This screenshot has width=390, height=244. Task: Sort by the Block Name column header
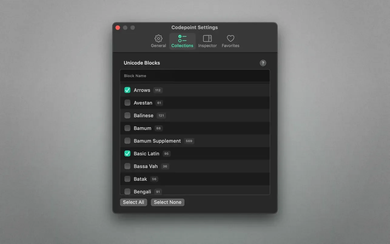click(x=135, y=76)
